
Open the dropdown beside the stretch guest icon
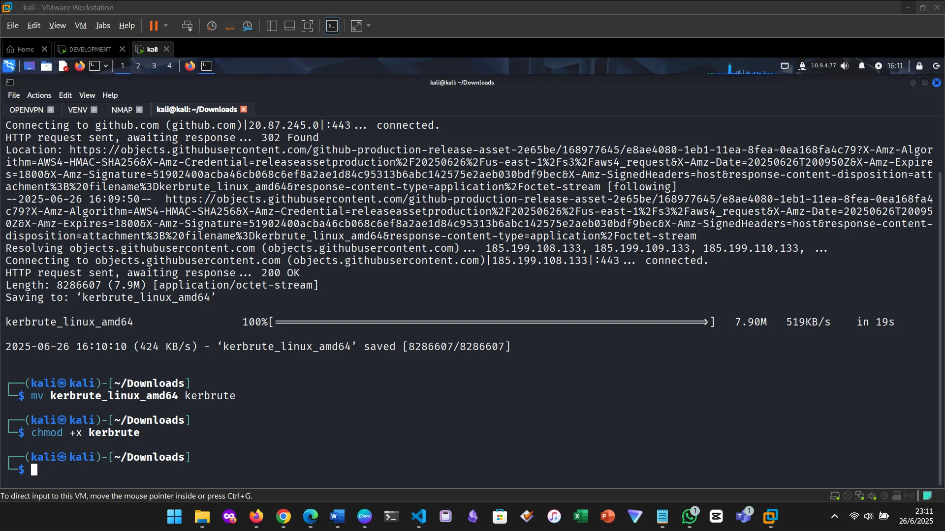tap(368, 26)
